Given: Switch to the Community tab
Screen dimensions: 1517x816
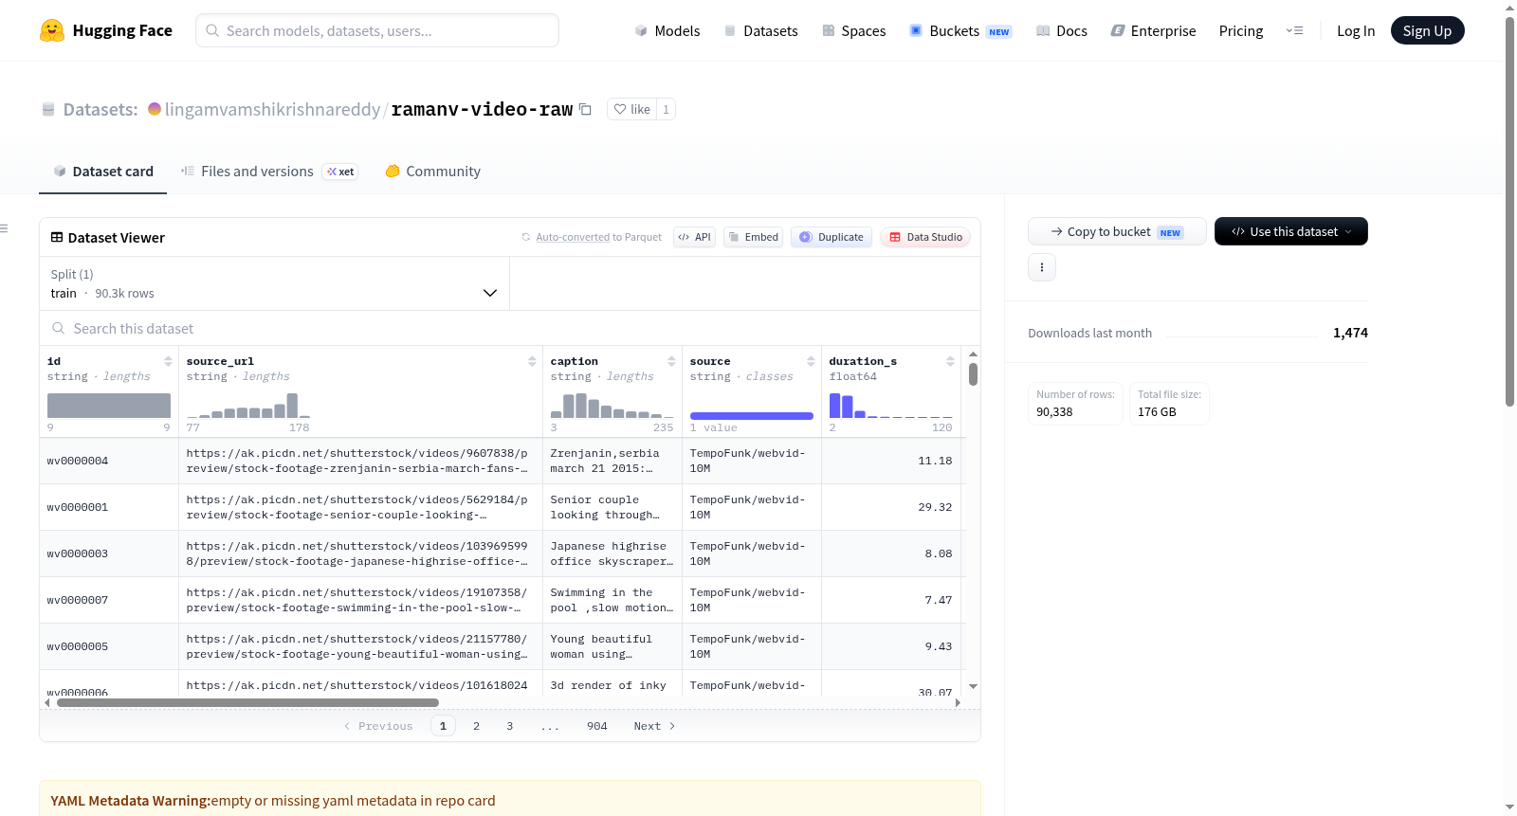Looking at the screenshot, I should (x=432, y=172).
